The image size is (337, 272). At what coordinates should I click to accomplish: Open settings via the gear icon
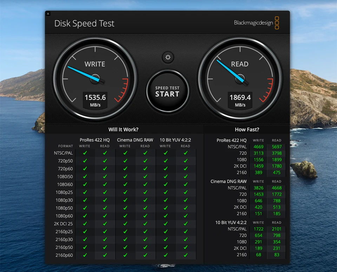click(x=168, y=57)
